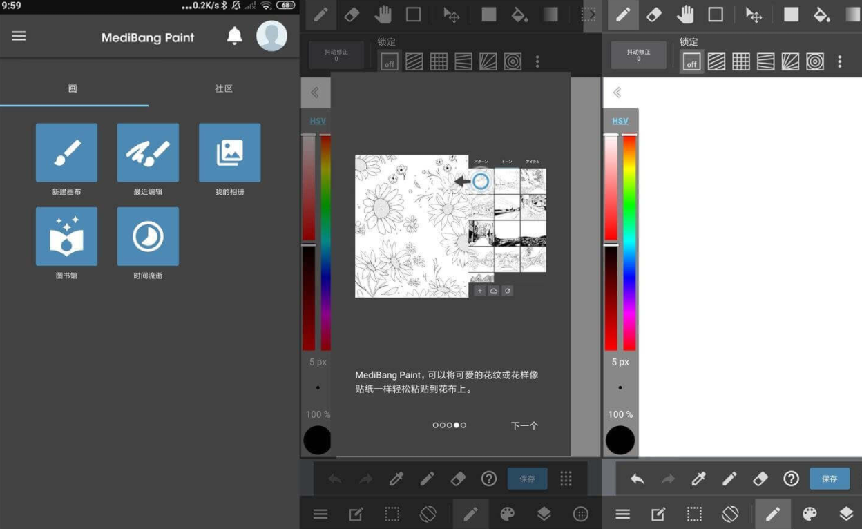The height and width of the screenshot is (529, 862).
Task: Collapse the right screen's color panel with the double chevron
Action: pos(617,93)
